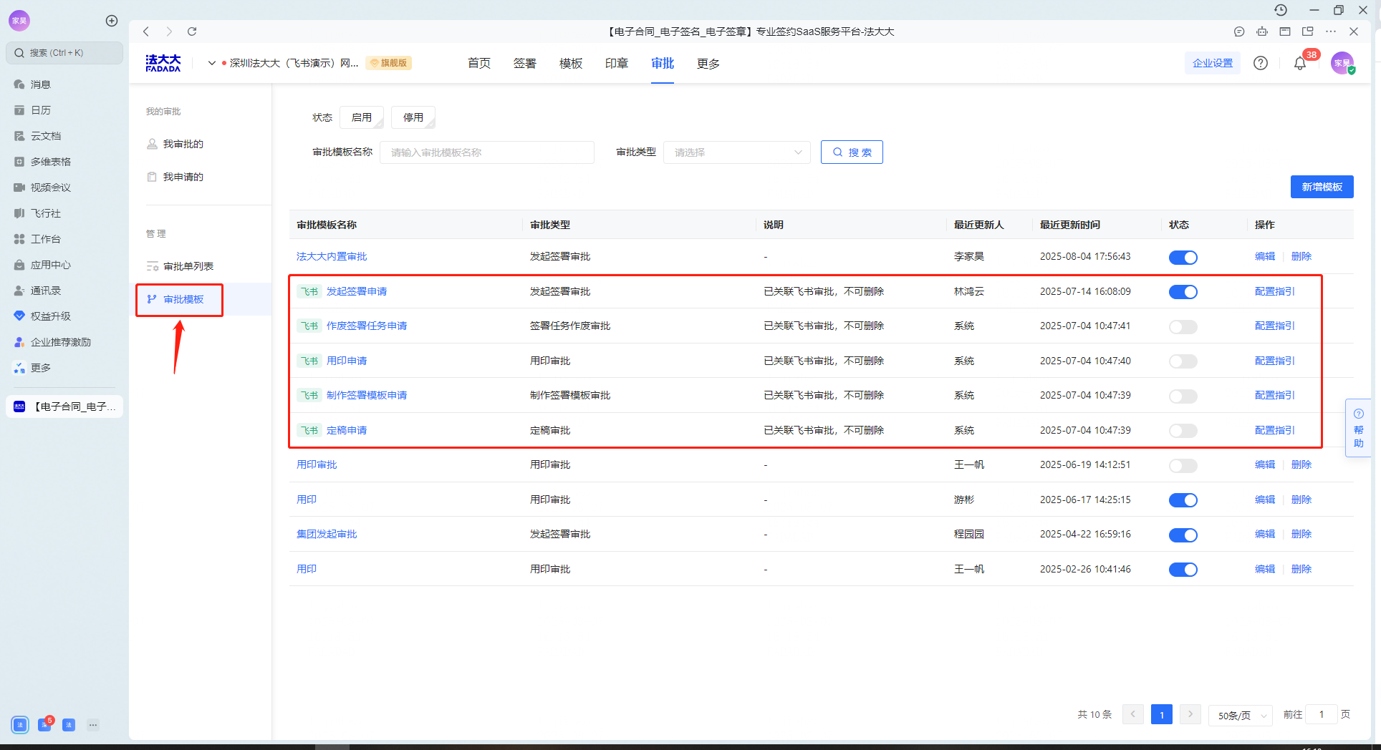Click the bottom dock app icon with badge 5
This screenshot has width=1381, height=750.
click(x=44, y=724)
